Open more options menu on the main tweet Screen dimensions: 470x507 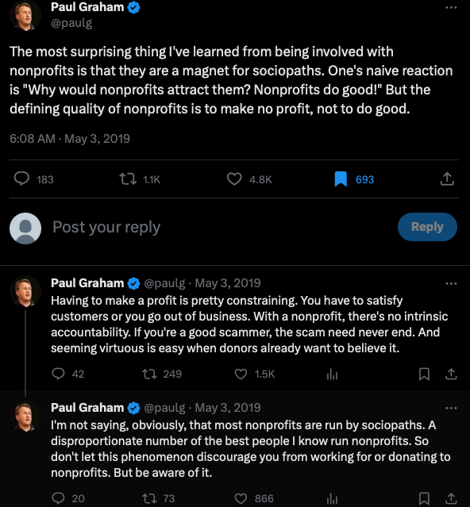coord(451,7)
